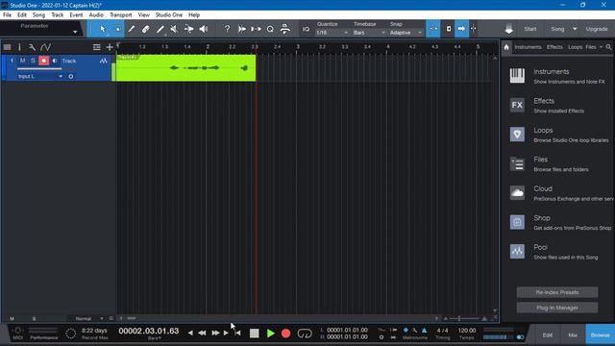Viewport: 615px width, 346px height.
Task: Toggle the autoscroll arrow button
Action: [461, 29]
